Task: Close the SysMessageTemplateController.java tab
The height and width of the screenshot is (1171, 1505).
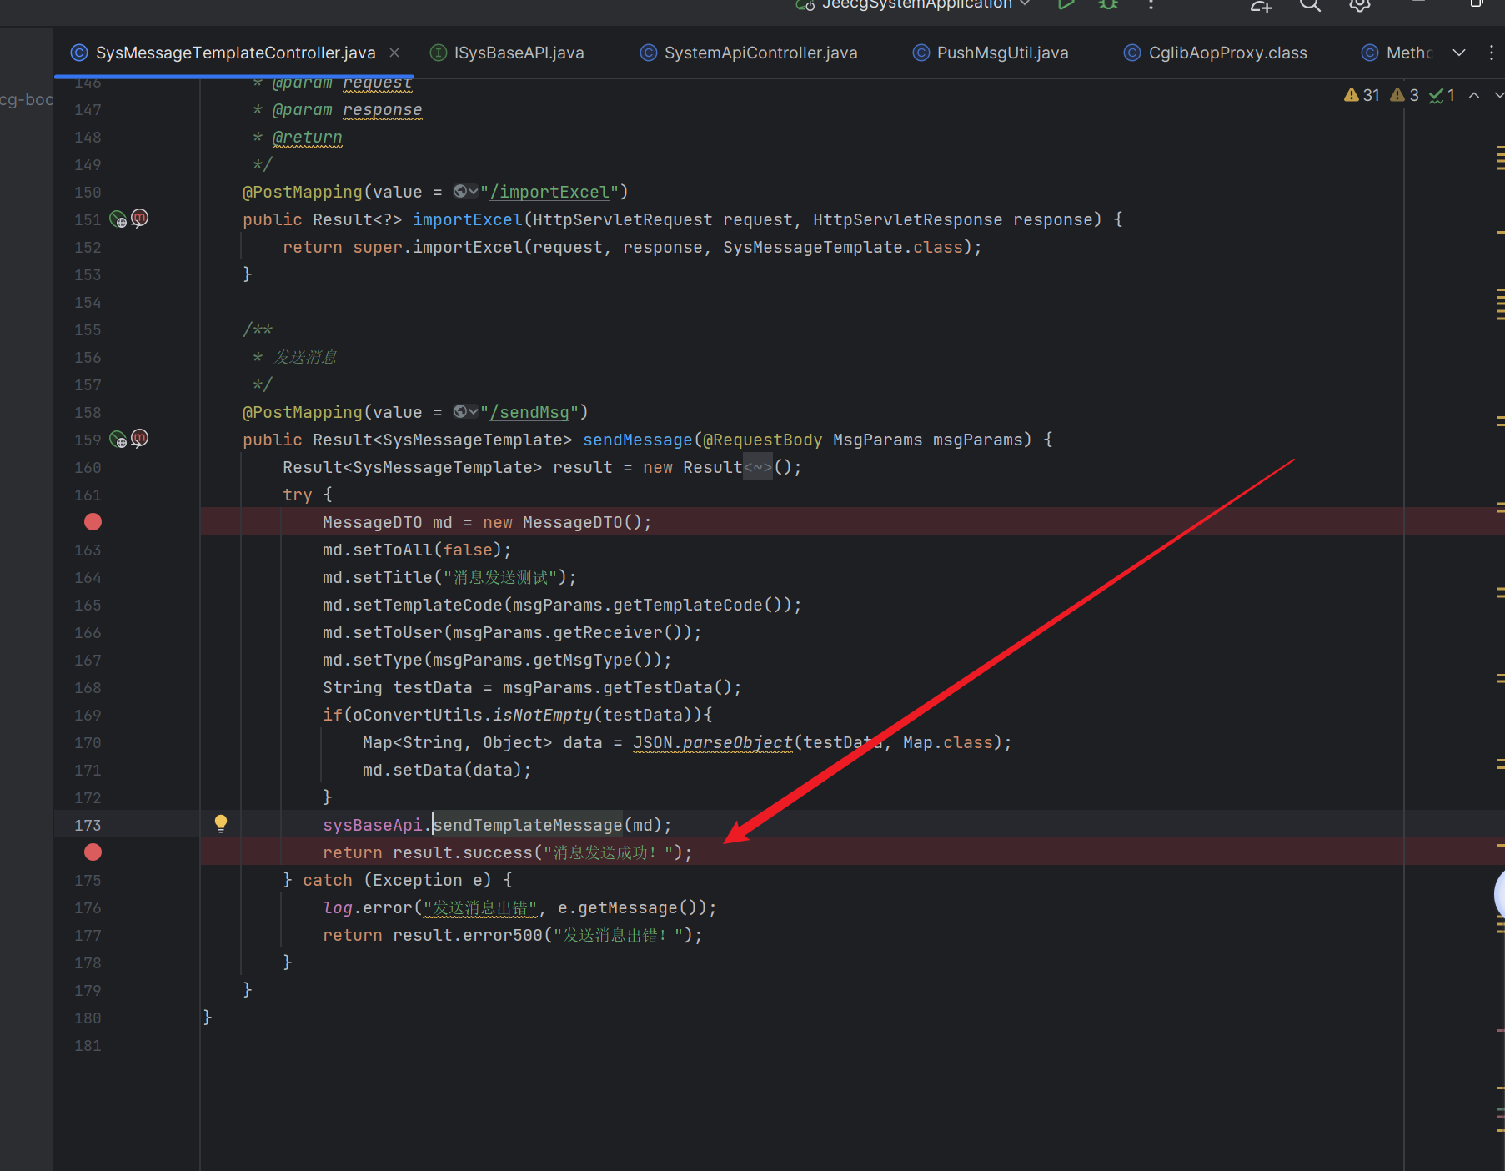Action: click(394, 53)
